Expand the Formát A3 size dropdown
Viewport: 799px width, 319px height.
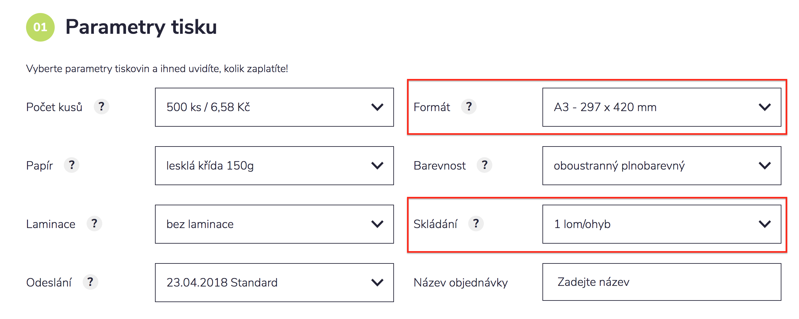coord(661,107)
